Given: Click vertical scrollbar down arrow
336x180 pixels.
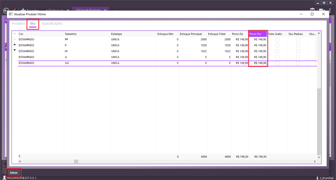Looking at the screenshot, I should 319,157.
